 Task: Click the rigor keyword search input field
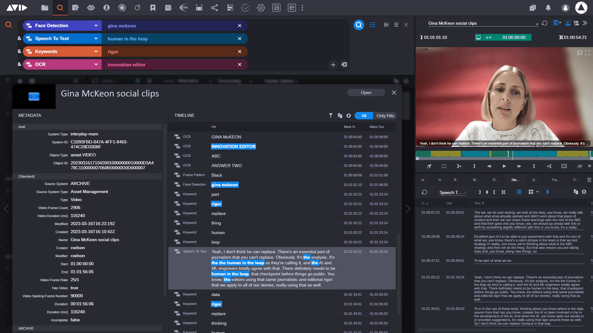pos(171,51)
